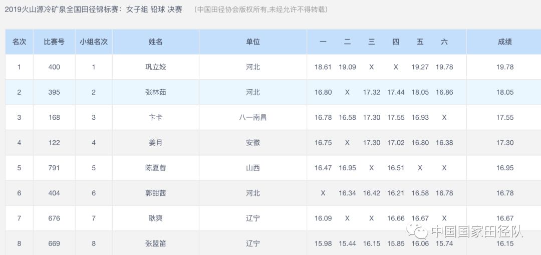Click the 成绩 column header
This screenshot has width=541, height=255.
coord(505,42)
